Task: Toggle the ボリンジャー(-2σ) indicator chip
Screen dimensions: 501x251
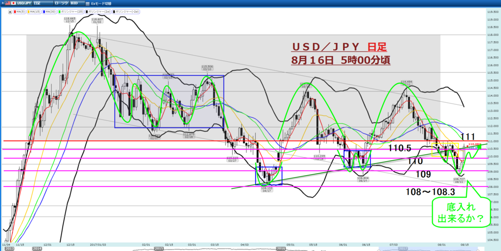Action: 126,12
